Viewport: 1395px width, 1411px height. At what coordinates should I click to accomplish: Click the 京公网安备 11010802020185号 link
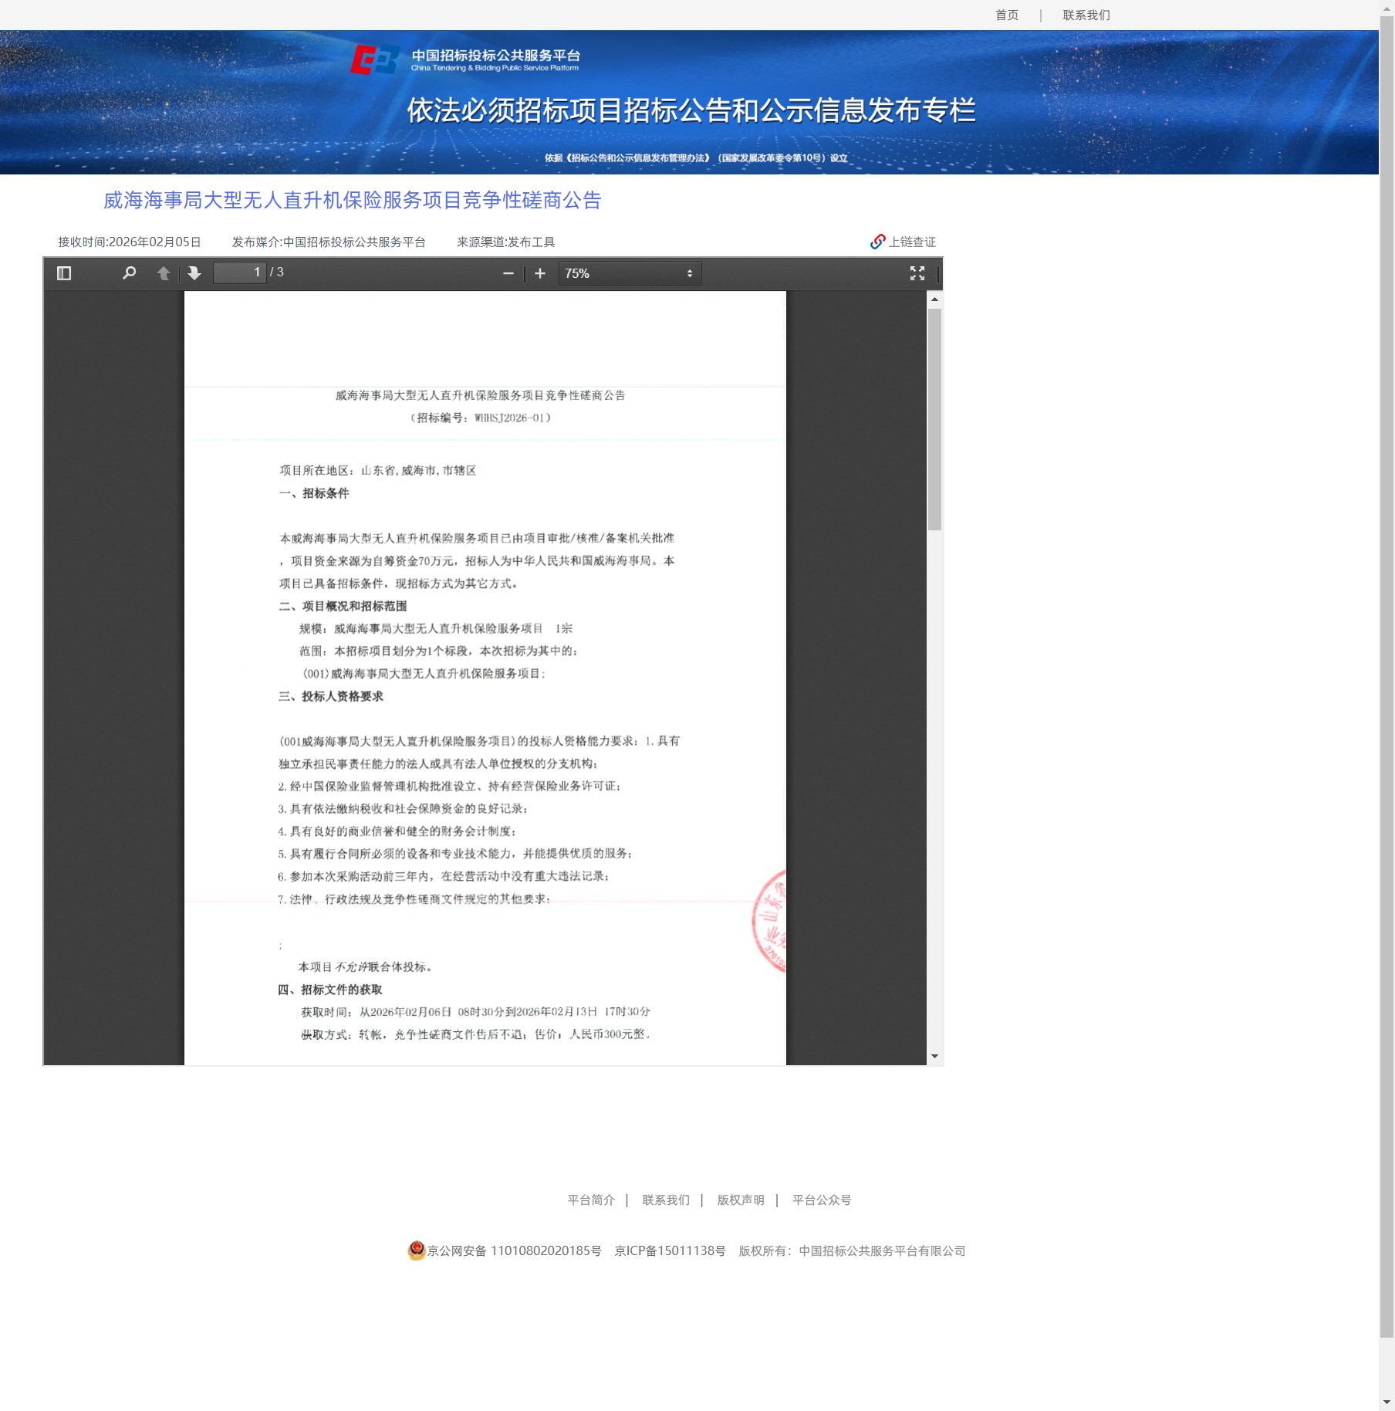click(514, 1250)
